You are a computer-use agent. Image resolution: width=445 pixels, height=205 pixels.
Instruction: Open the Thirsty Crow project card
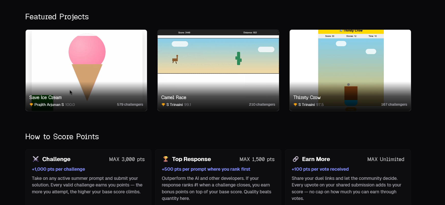350,70
